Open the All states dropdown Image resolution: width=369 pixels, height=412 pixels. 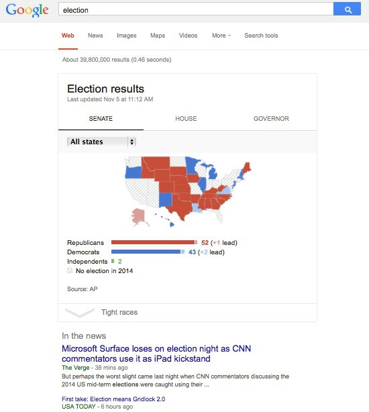(x=101, y=142)
